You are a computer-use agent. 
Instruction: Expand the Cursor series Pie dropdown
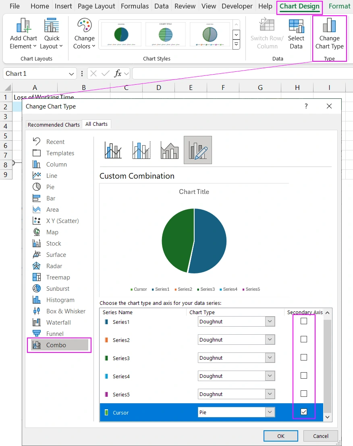point(270,413)
